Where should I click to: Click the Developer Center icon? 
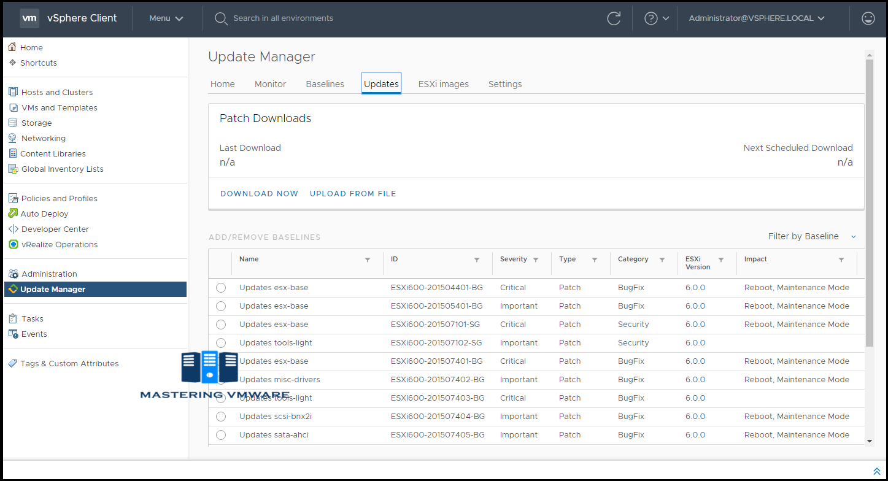pyautogui.click(x=13, y=229)
